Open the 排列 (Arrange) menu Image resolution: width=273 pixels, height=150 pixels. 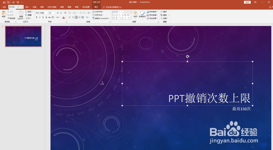point(135,15)
